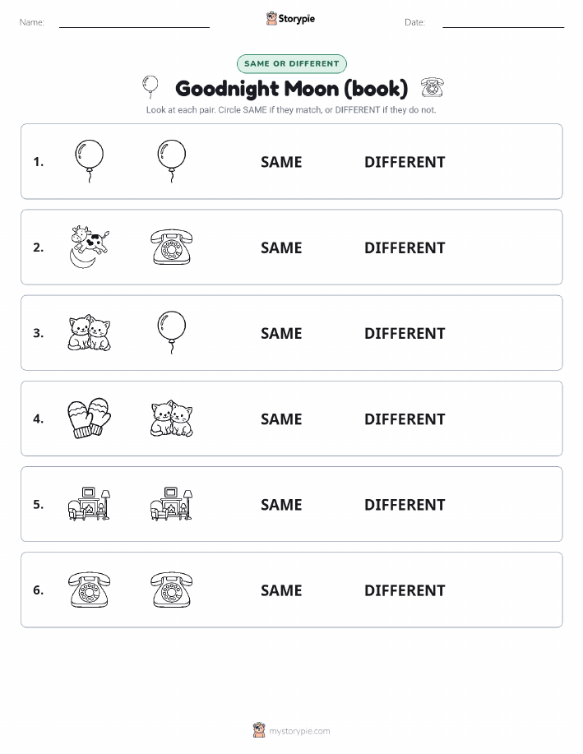
Task: Select the rotary telephone in row 2
Action: tap(172, 247)
